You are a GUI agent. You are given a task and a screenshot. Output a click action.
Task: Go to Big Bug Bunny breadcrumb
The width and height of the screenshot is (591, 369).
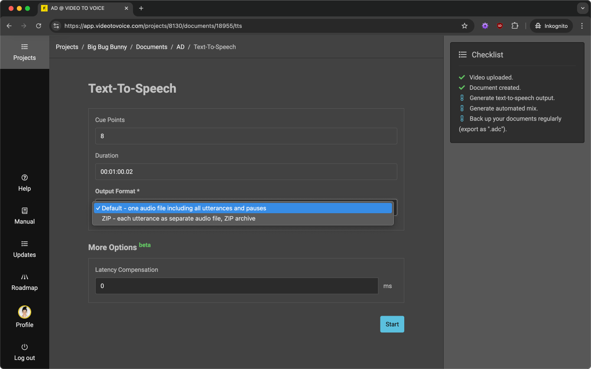click(x=107, y=47)
